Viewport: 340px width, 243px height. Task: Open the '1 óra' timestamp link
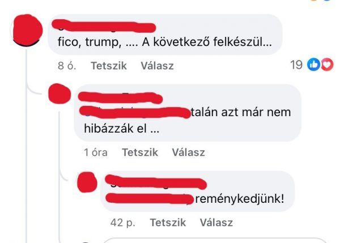[x=96, y=152]
